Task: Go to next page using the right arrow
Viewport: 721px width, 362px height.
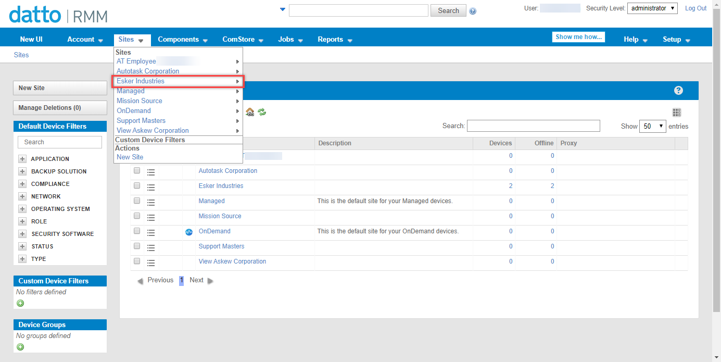Action: pyautogui.click(x=210, y=281)
